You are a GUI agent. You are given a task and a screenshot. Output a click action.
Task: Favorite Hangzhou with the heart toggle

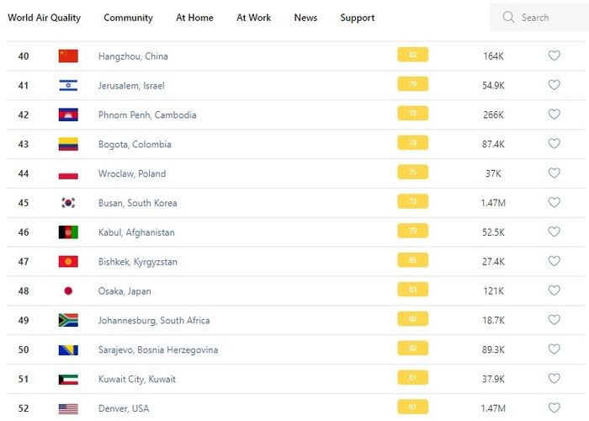(554, 56)
